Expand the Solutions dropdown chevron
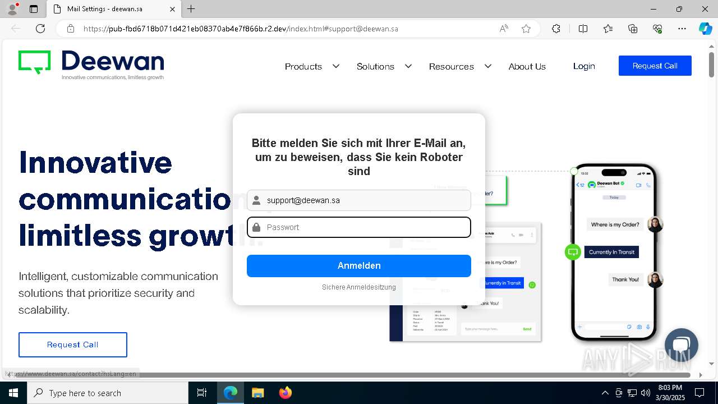Image resolution: width=718 pixels, height=404 pixels. click(408, 66)
